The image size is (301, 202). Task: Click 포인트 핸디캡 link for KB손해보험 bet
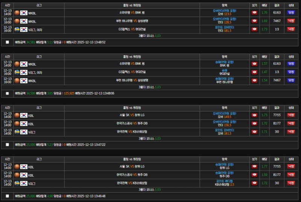pos(225,181)
